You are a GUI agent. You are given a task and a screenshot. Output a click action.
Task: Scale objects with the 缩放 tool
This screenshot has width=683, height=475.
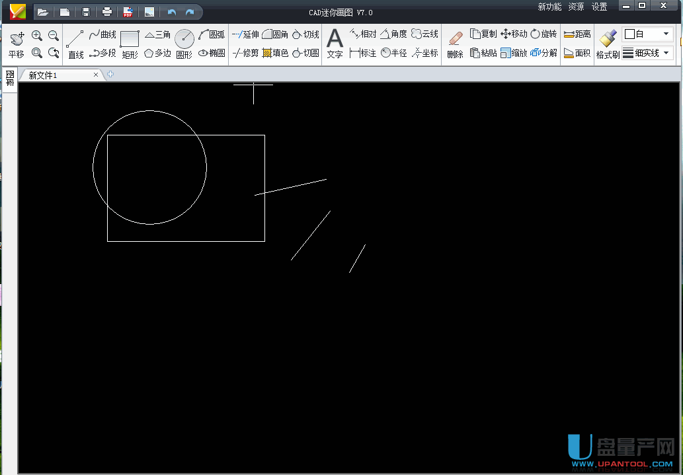(514, 53)
